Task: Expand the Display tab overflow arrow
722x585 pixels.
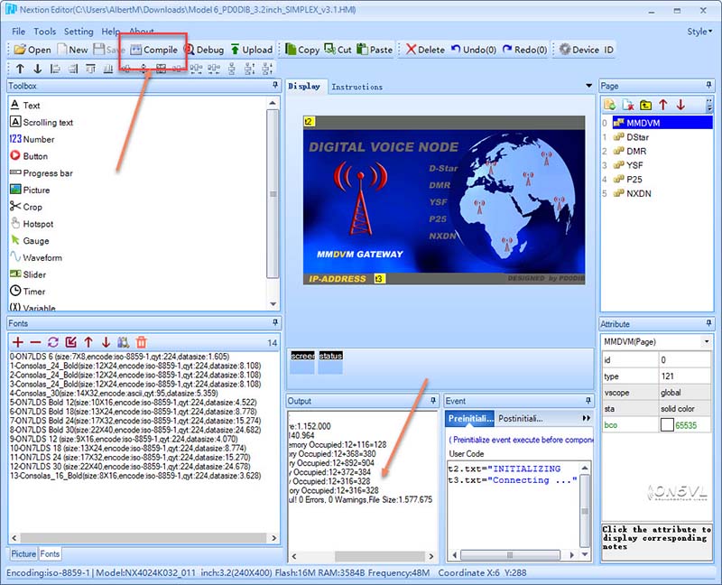Action: click(588, 86)
